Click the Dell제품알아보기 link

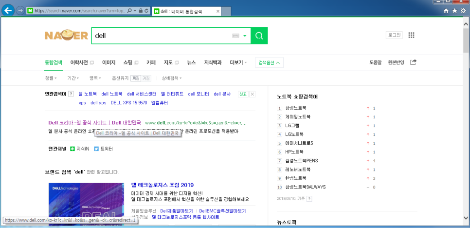[x=177, y=211]
